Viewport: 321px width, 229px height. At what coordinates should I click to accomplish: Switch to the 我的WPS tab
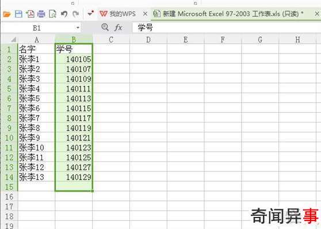[x=118, y=14]
